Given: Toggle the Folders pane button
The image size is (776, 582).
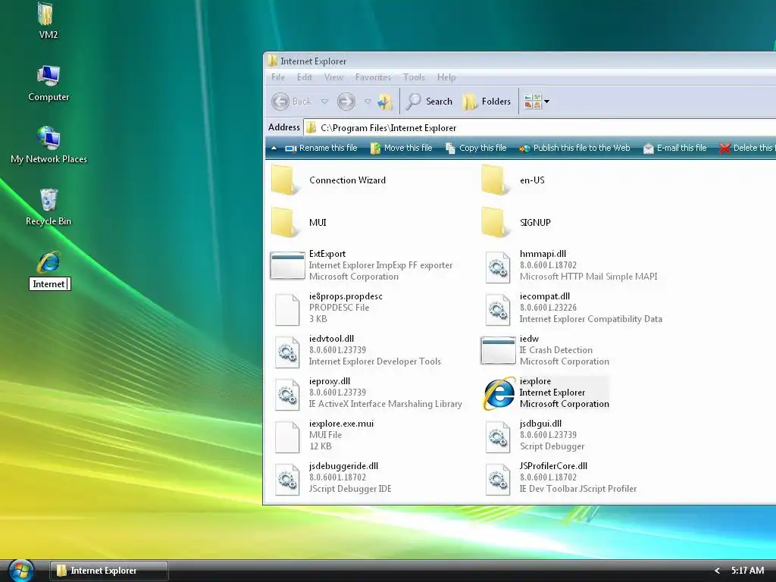Looking at the screenshot, I should tap(486, 102).
